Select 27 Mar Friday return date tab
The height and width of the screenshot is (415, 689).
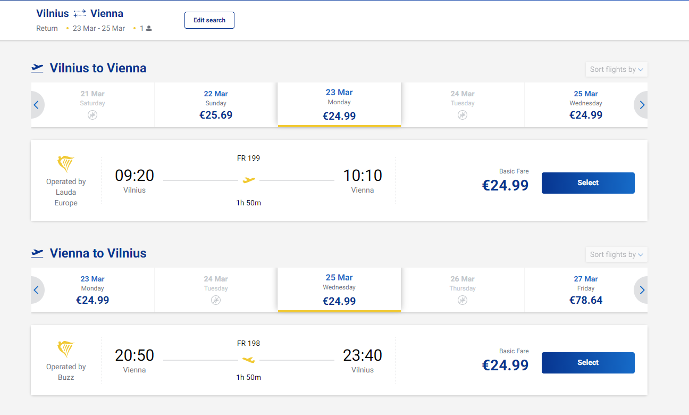(586, 290)
